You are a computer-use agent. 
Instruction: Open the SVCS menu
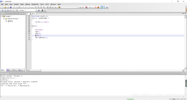click(x=47, y=4)
